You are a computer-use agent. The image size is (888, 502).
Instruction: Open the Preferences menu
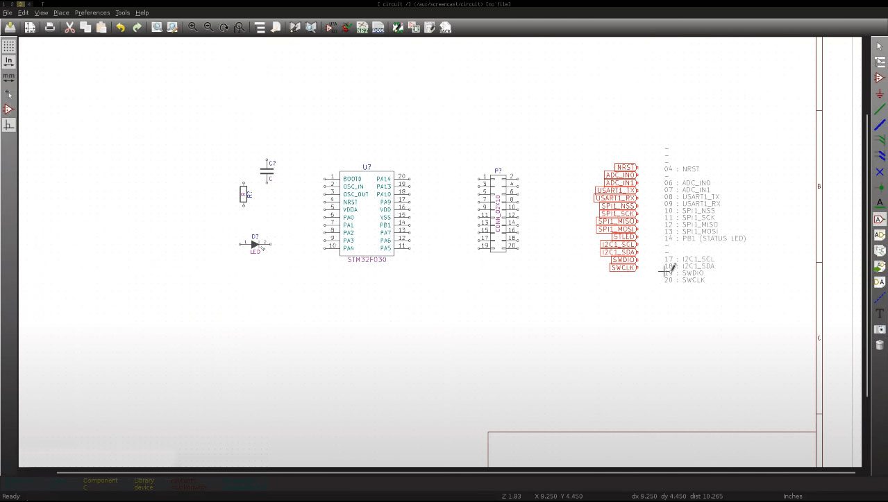click(x=92, y=12)
